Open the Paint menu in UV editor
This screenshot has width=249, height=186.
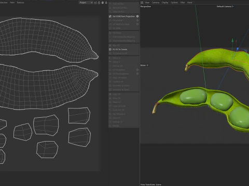tap(12, 3)
